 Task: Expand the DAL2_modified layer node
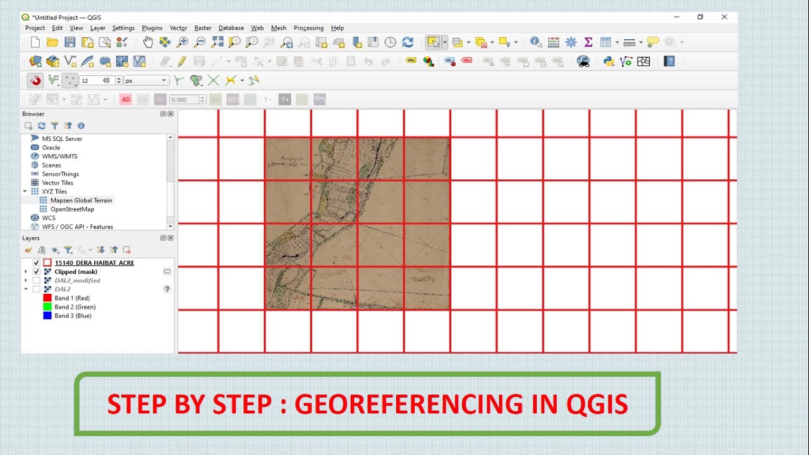[x=26, y=281]
